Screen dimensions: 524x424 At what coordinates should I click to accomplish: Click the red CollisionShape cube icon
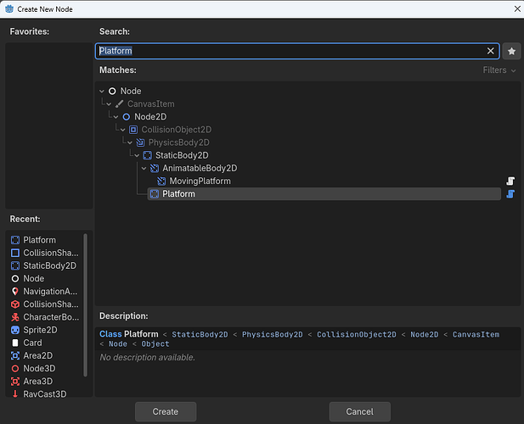click(15, 304)
